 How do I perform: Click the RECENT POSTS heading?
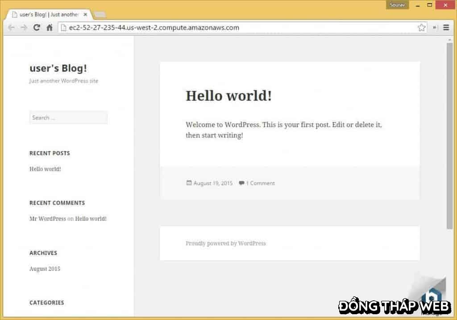[50, 153]
